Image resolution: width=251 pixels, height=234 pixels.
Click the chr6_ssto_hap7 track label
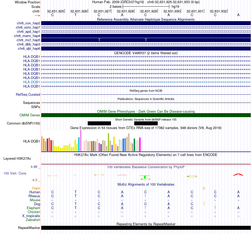pos(28,27)
